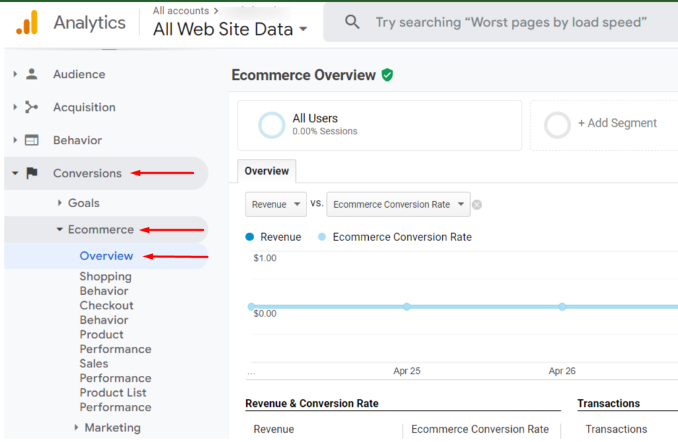Image resolution: width=678 pixels, height=442 pixels.
Task: Click the Apr 25 chart data point
Action: (x=407, y=307)
